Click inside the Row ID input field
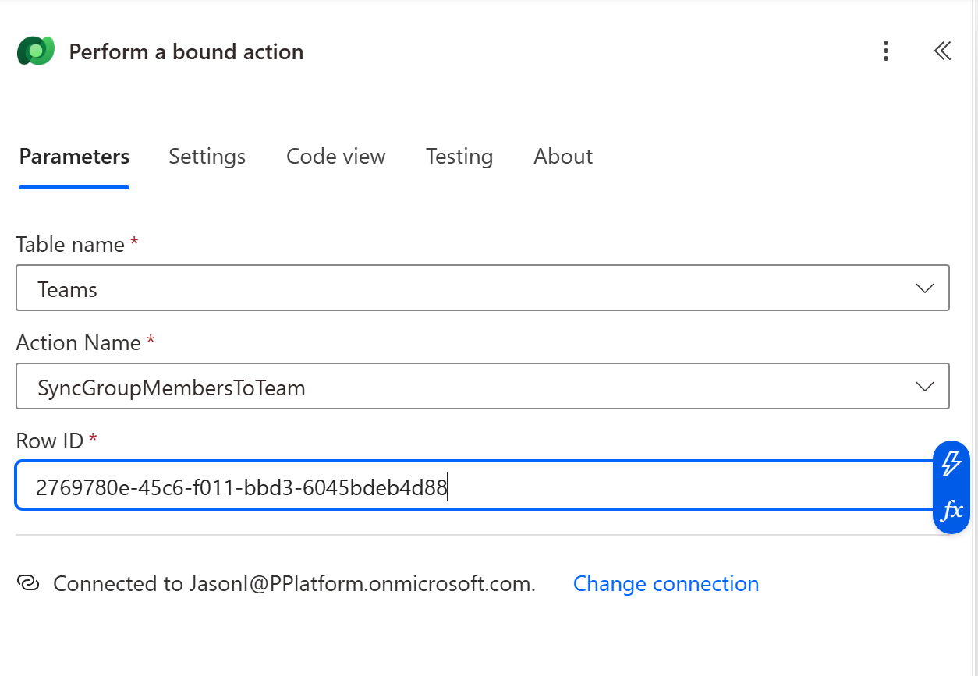Viewport: 978px width, 676px height. [x=624, y=488]
